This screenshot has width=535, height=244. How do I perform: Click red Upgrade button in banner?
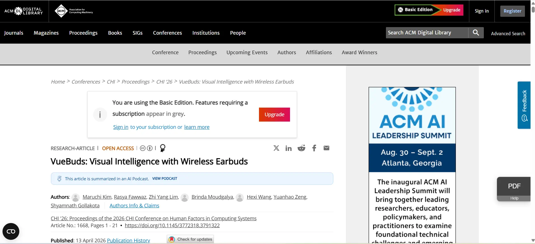pyautogui.click(x=274, y=115)
